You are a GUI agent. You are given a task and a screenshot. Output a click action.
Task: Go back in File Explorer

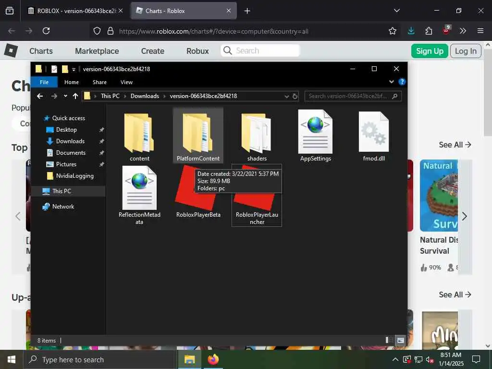pos(40,96)
